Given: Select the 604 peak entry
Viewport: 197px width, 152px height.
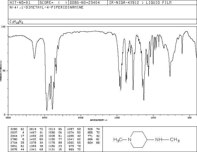Looking at the screenshot, I should pyautogui.click(x=94, y=143).
